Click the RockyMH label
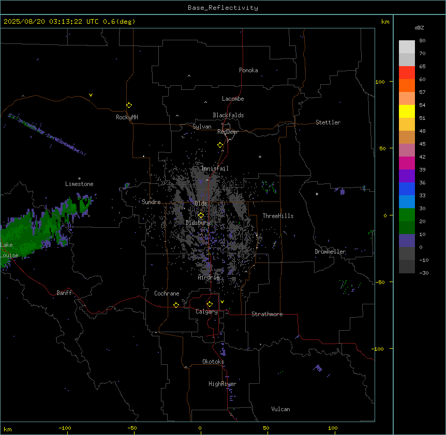Screen dimensions: 446x435 tap(127, 117)
